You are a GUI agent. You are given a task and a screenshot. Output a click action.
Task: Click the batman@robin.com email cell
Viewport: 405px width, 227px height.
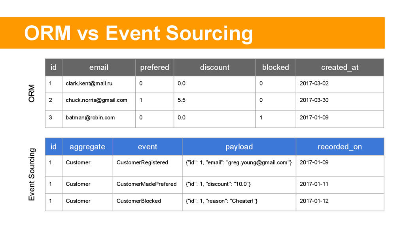click(98, 119)
